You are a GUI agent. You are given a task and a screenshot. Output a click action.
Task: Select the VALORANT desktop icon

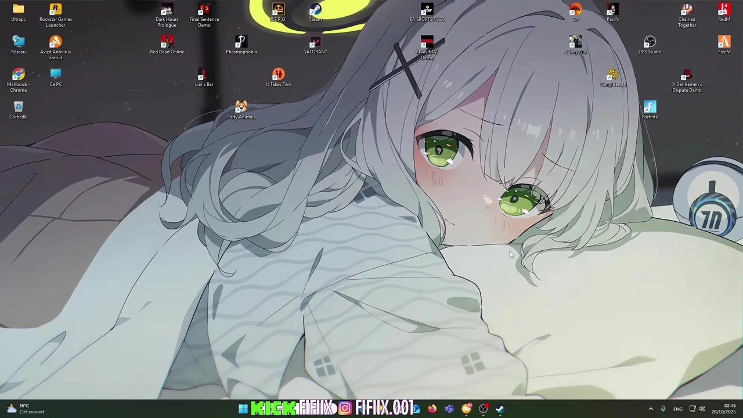[316, 45]
